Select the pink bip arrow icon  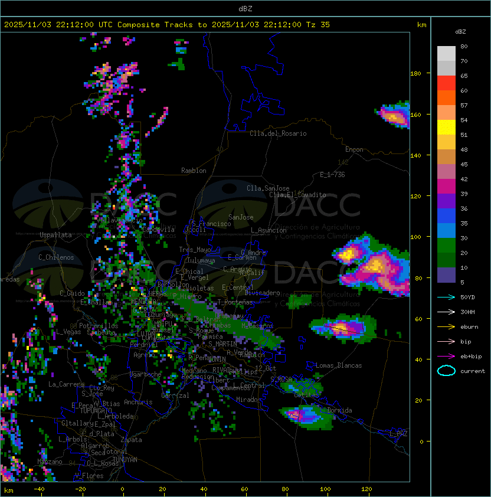point(446,341)
